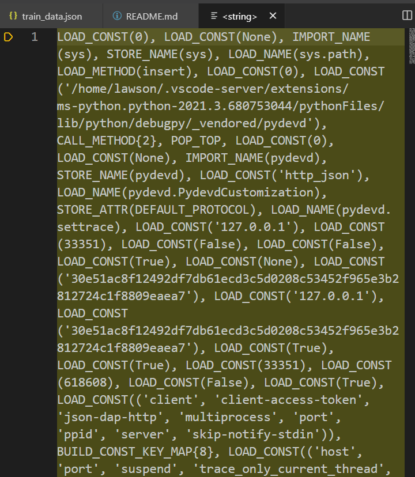Click the text STORE_NAME(pydevd)

click(x=121, y=176)
